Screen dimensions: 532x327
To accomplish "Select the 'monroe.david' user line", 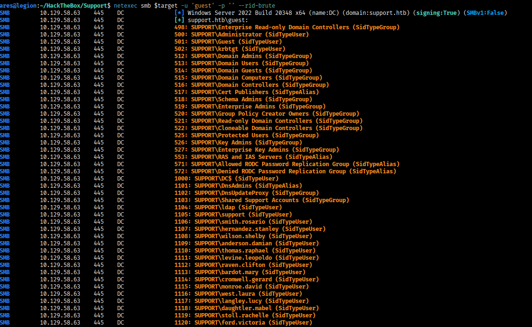I will pyautogui.click(x=242, y=287).
